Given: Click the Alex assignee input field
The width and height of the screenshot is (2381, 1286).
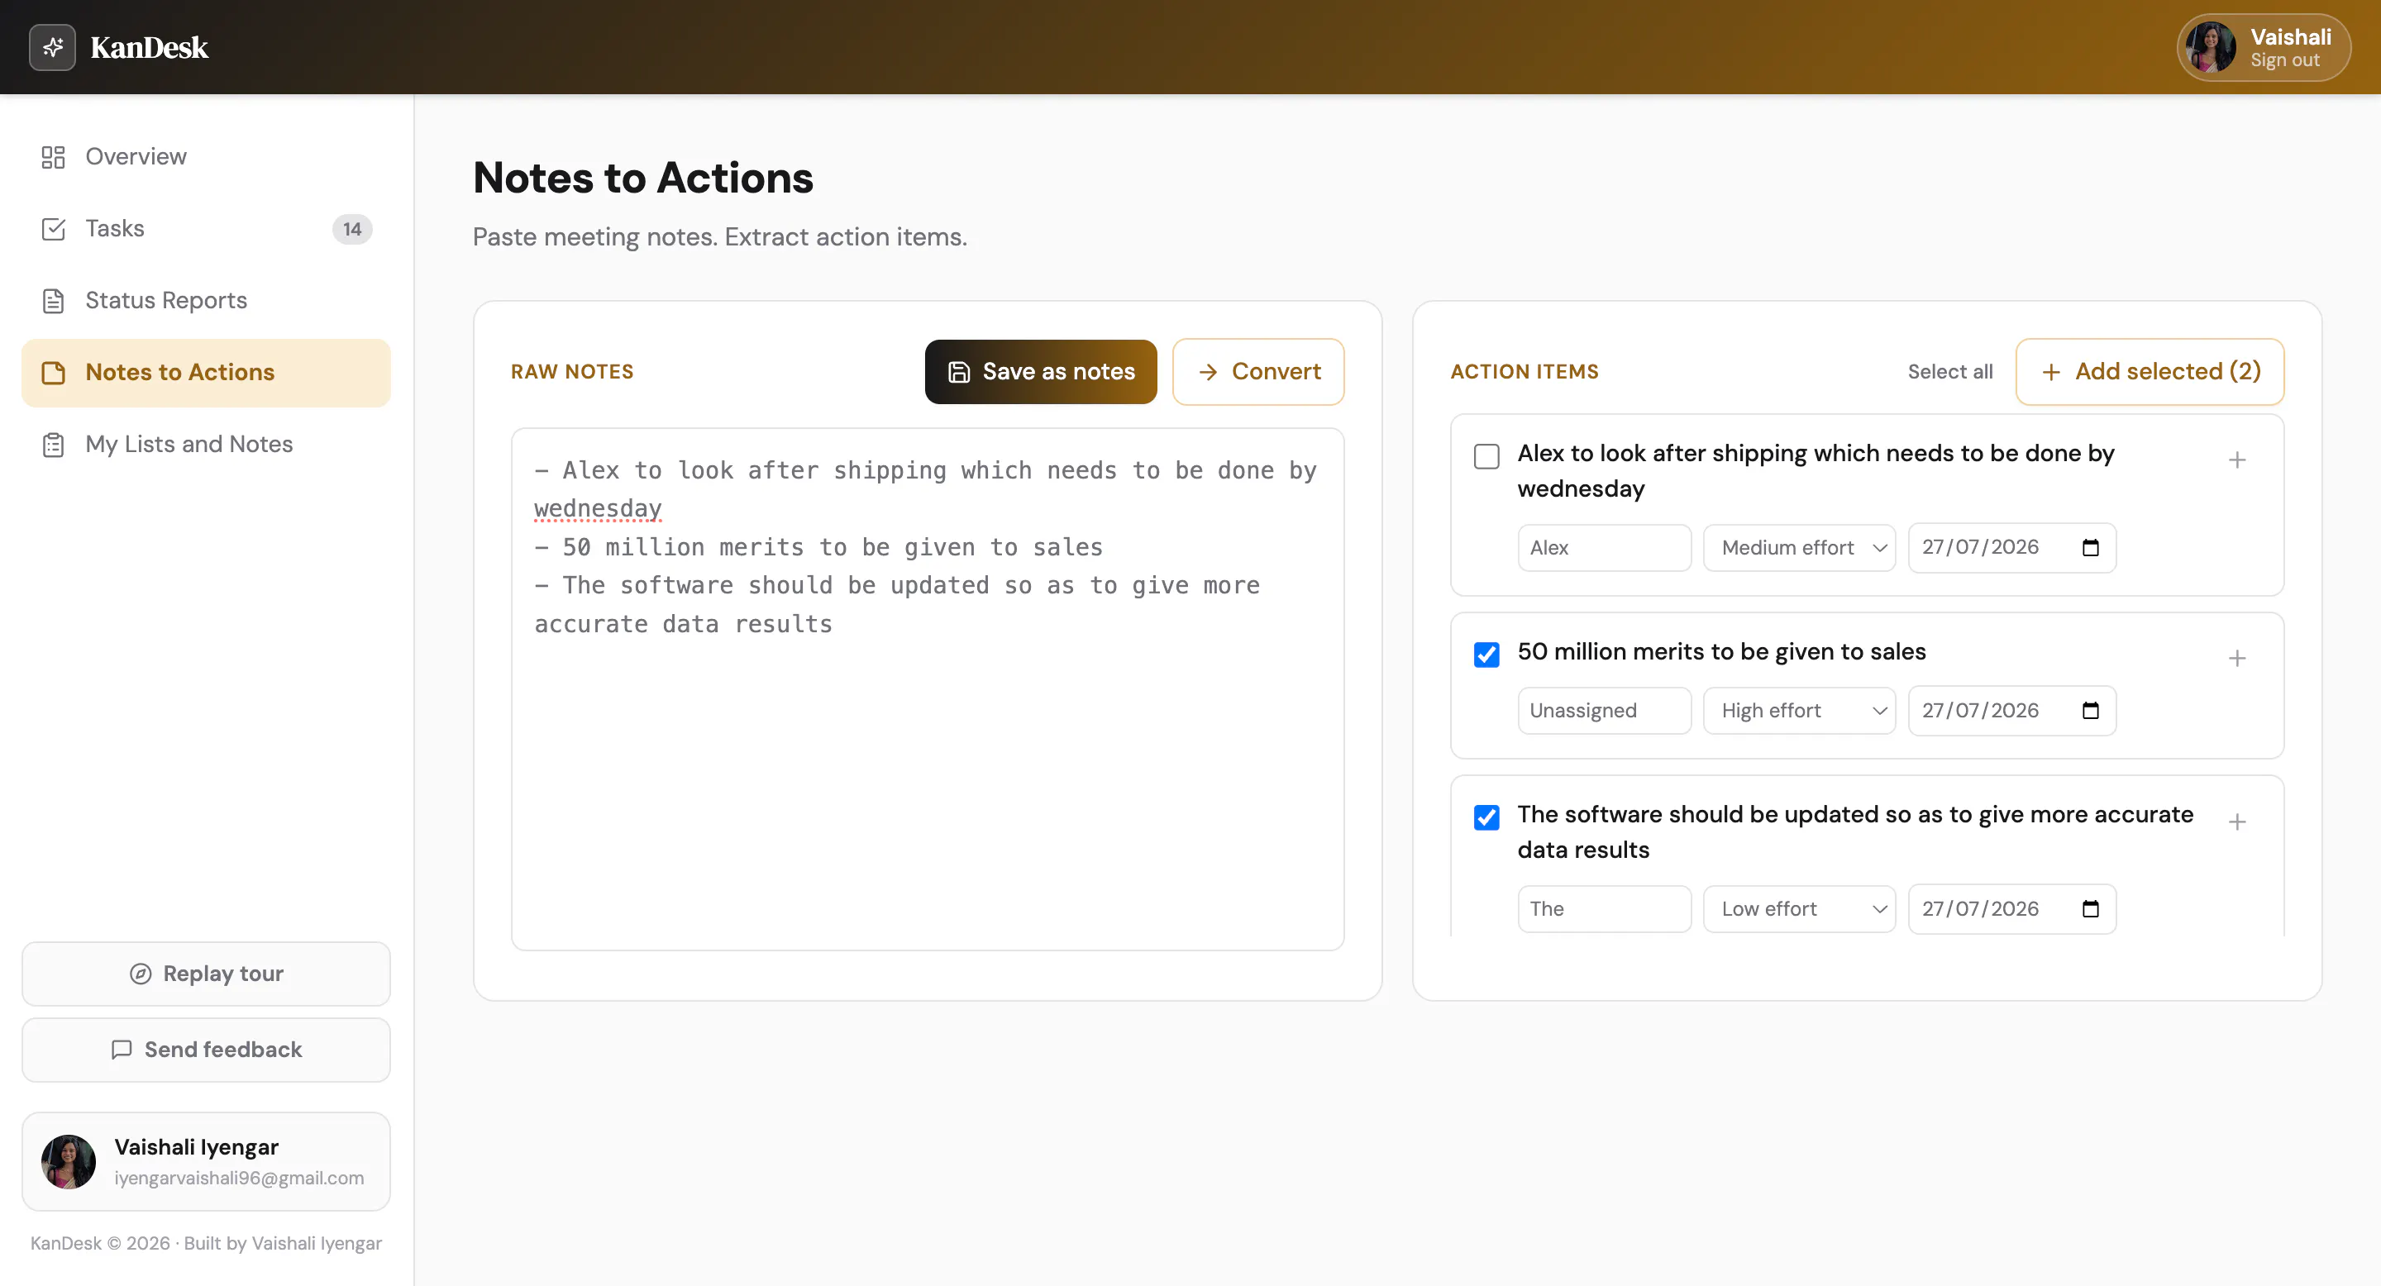Looking at the screenshot, I should tap(1604, 548).
